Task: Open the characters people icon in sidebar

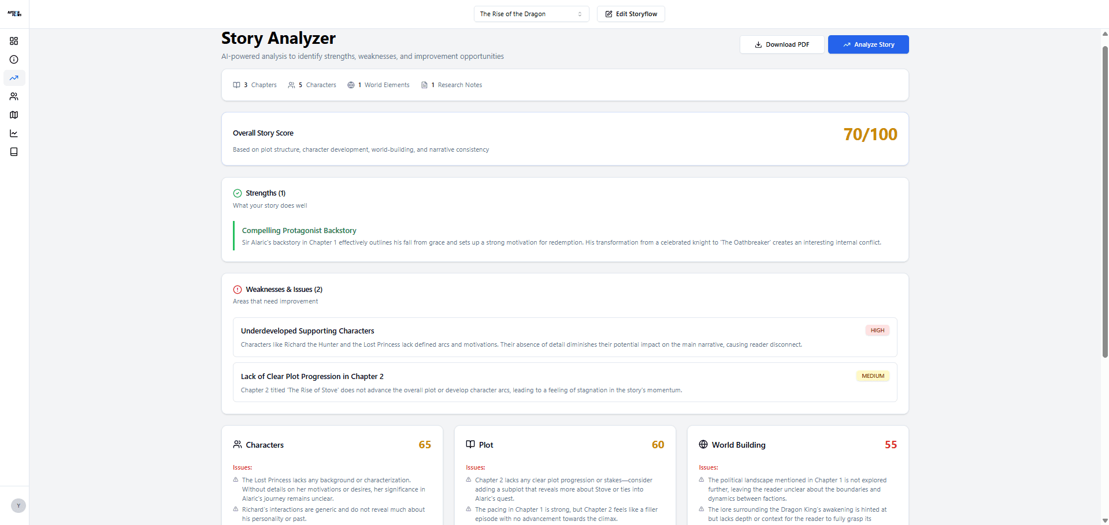Action: (14, 96)
